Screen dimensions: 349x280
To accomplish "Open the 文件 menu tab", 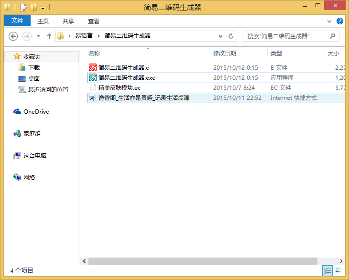I will [x=17, y=21].
